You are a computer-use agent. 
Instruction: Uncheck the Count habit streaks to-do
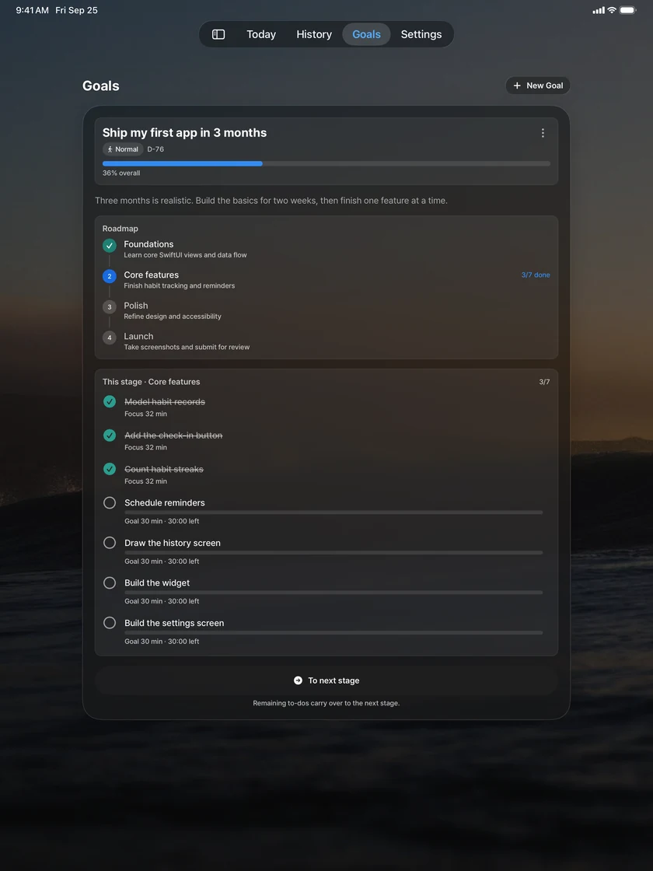click(x=110, y=469)
